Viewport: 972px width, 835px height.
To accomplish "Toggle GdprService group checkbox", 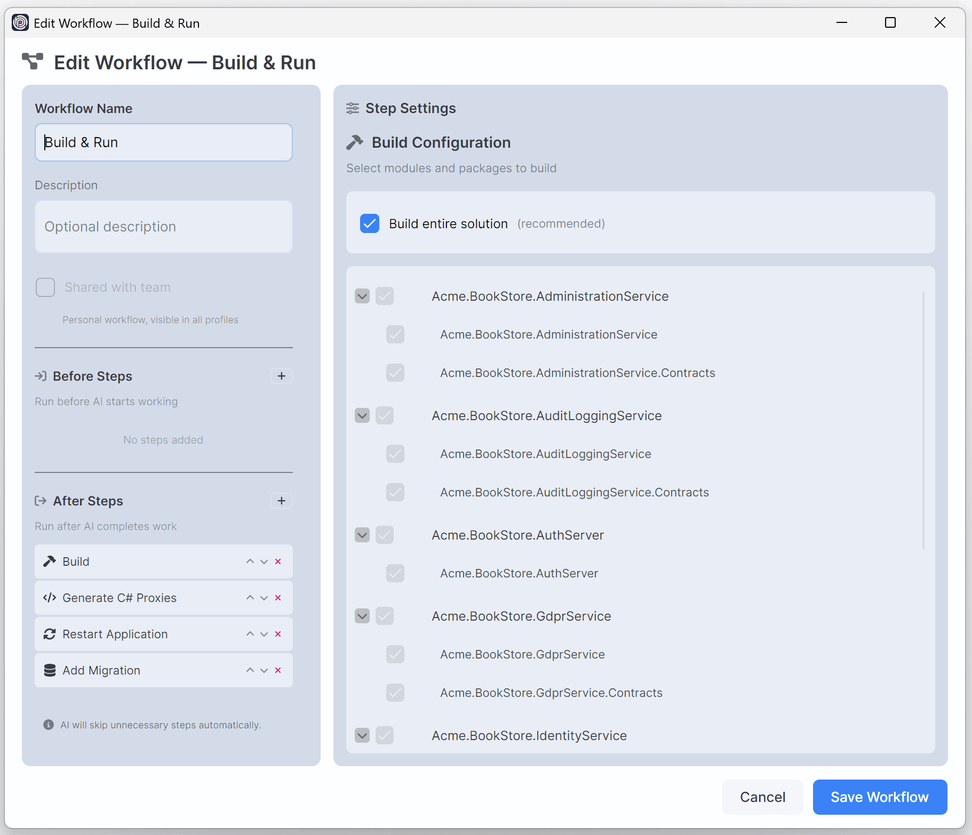I will click(385, 616).
